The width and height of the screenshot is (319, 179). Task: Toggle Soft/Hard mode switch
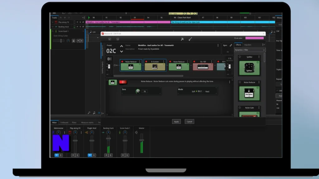click(200, 91)
